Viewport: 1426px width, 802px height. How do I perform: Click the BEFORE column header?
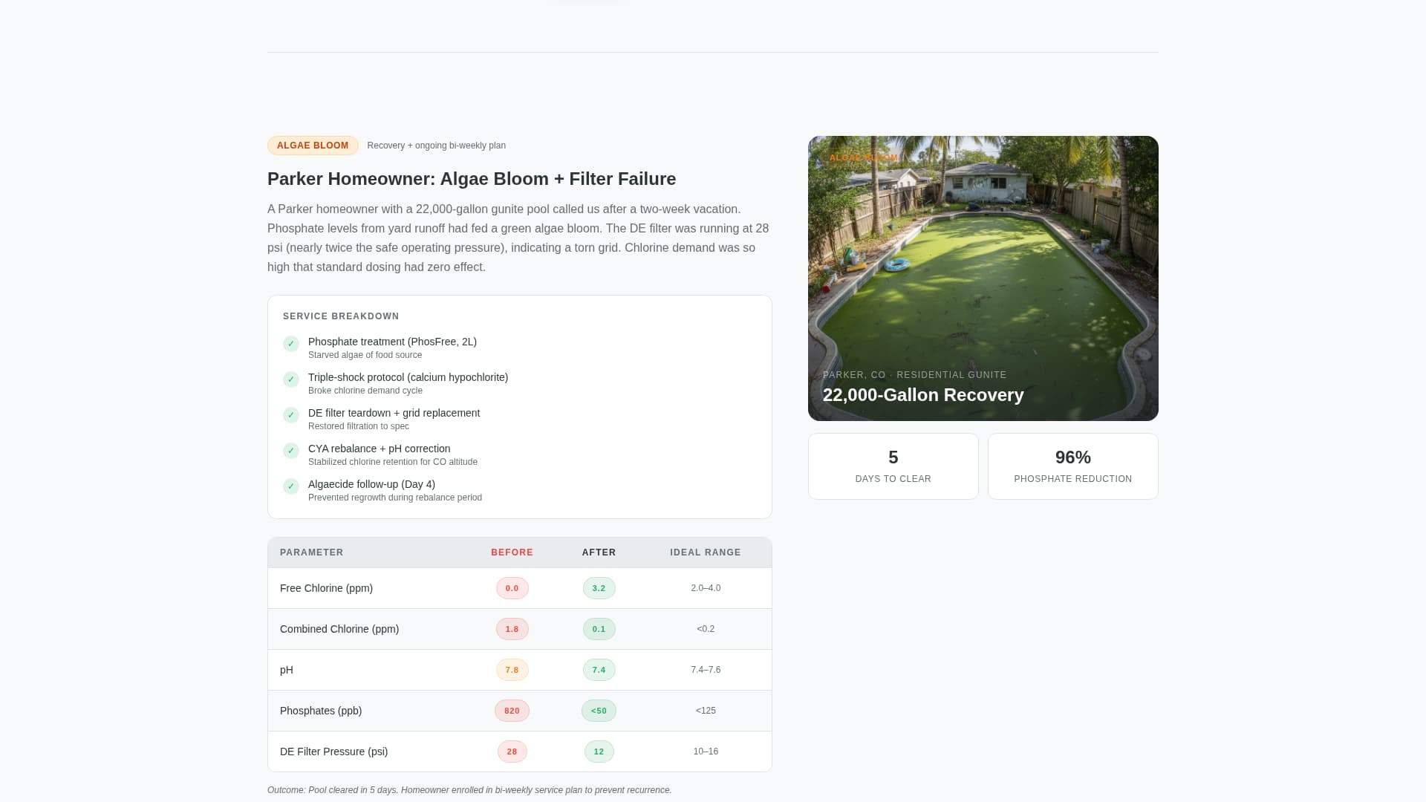[x=512, y=552]
